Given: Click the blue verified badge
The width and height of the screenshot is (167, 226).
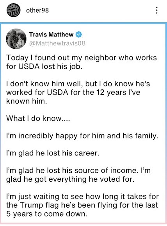Looking at the screenshot, I should click(x=79, y=35).
